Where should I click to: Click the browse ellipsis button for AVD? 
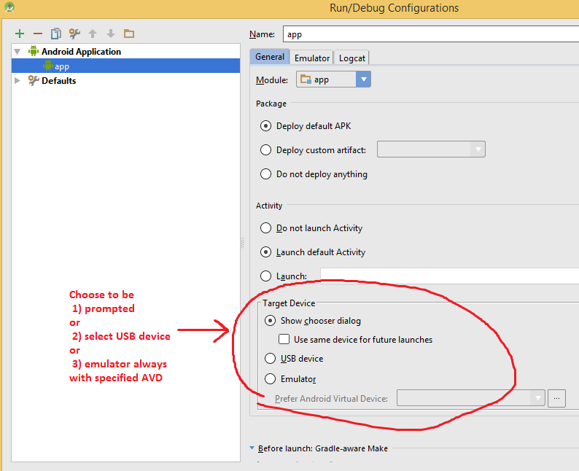[x=557, y=398]
